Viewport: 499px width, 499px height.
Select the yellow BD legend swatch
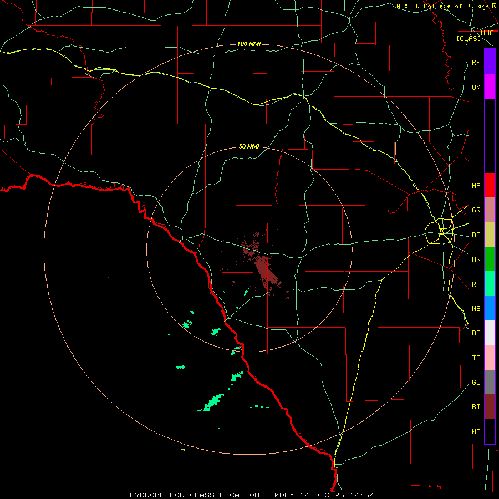coord(490,235)
